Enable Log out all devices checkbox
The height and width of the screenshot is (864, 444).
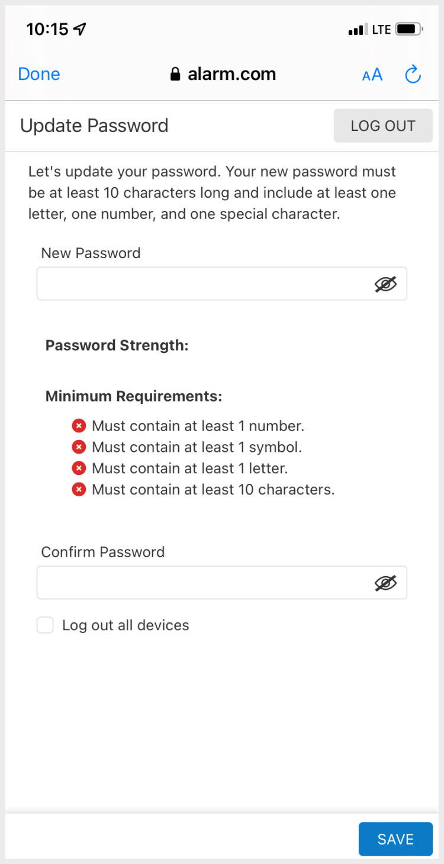[45, 625]
